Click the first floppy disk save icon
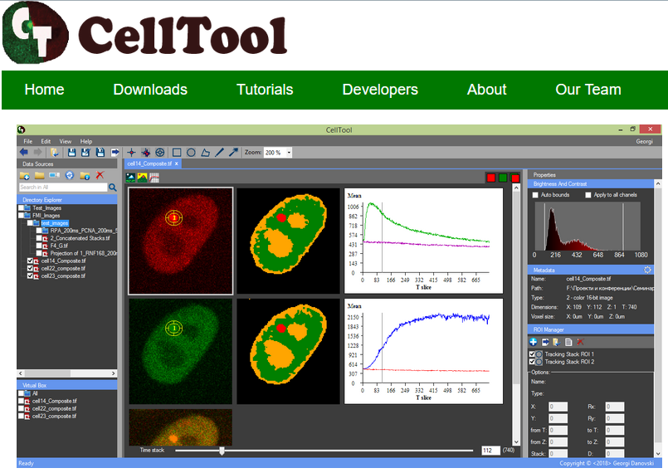The height and width of the screenshot is (473, 668). 71,152
